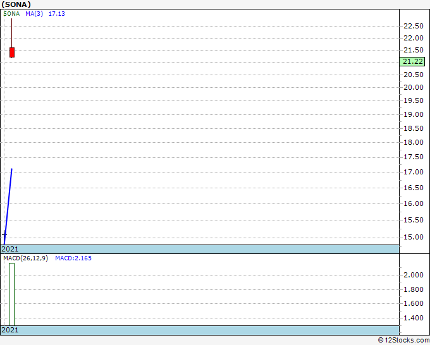Click the 2021 label under price chart
This screenshot has width=430, height=345.
pyautogui.click(x=10, y=249)
